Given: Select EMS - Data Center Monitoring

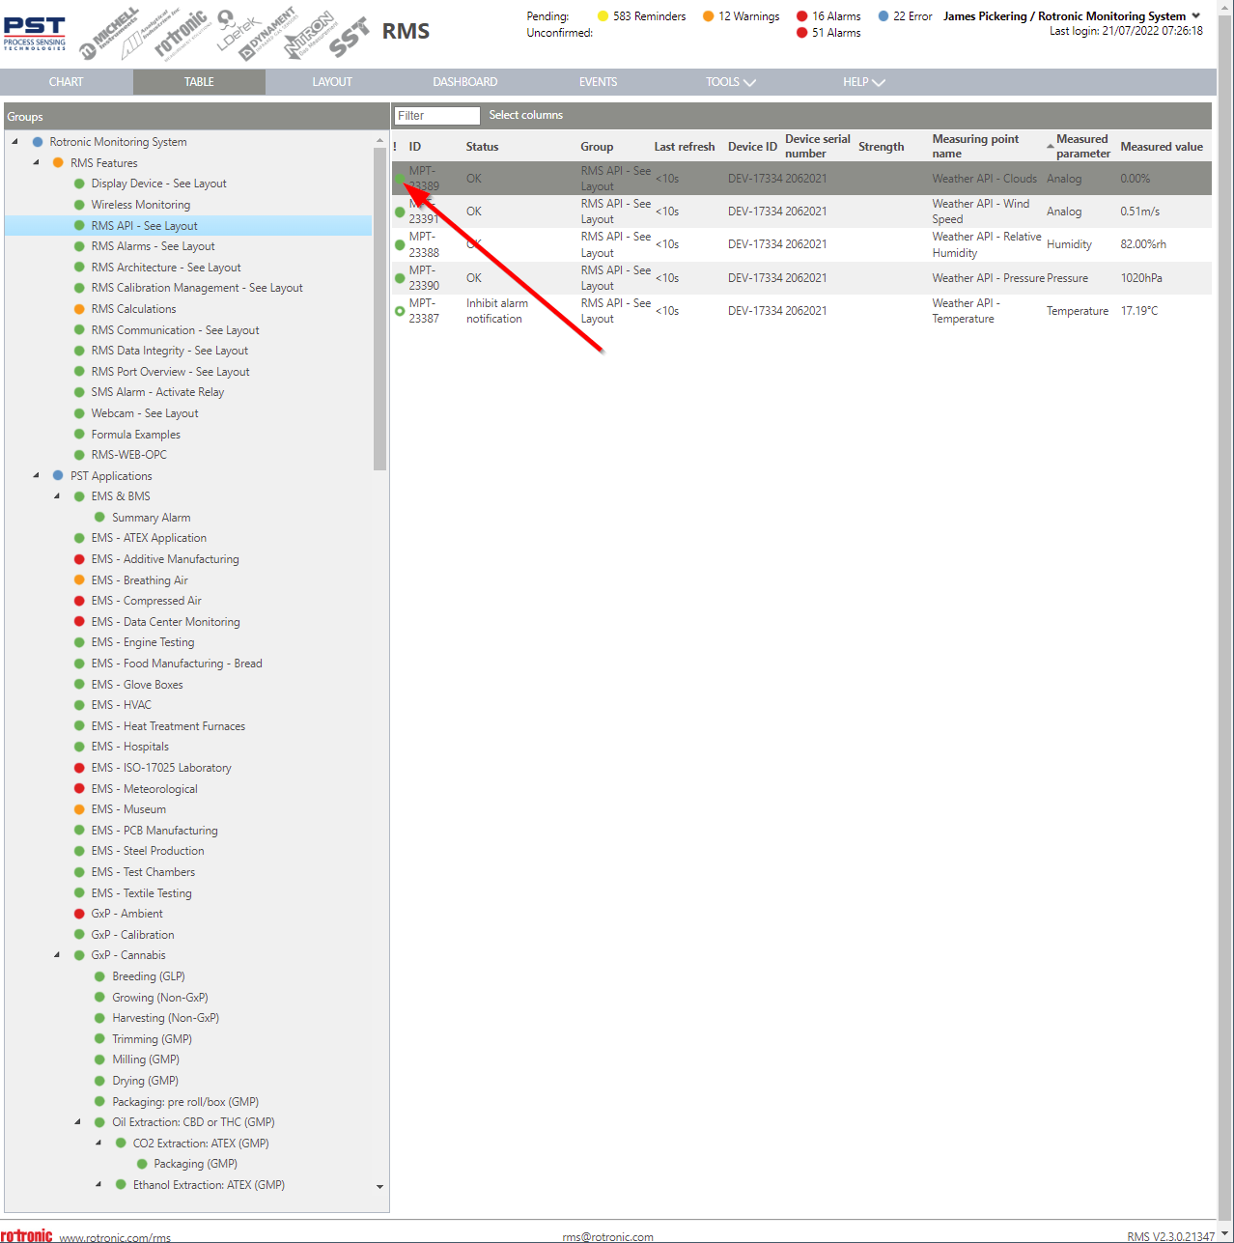Looking at the screenshot, I should coord(166,622).
